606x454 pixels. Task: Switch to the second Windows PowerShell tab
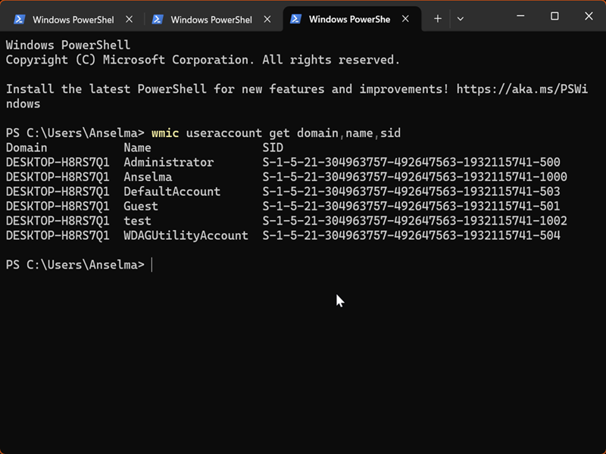tap(211, 20)
